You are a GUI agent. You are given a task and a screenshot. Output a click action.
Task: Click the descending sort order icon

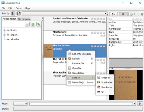[19, 13]
